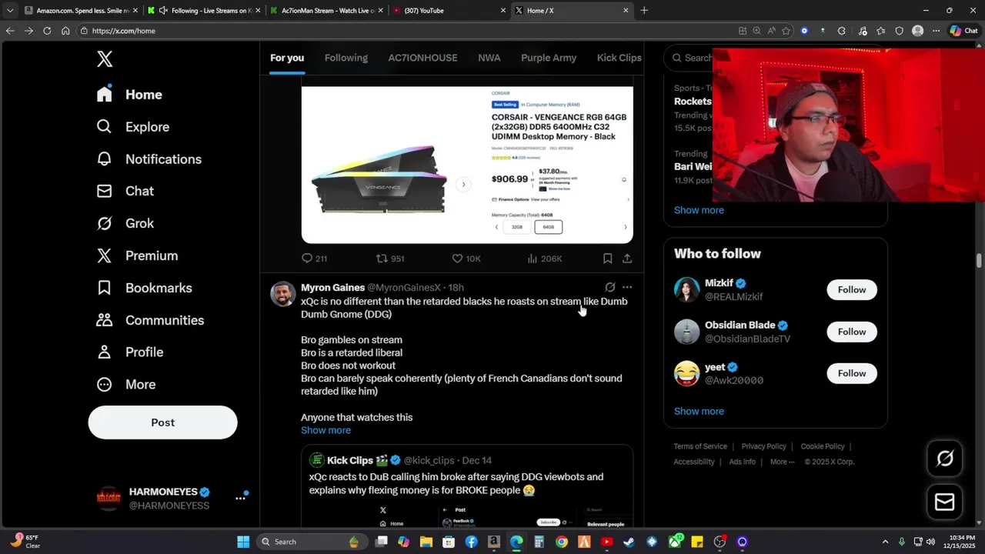Image resolution: width=985 pixels, height=554 pixels.
Task: Open the Privacy Policy link
Action: pyautogui.click(x=763, y=446)
